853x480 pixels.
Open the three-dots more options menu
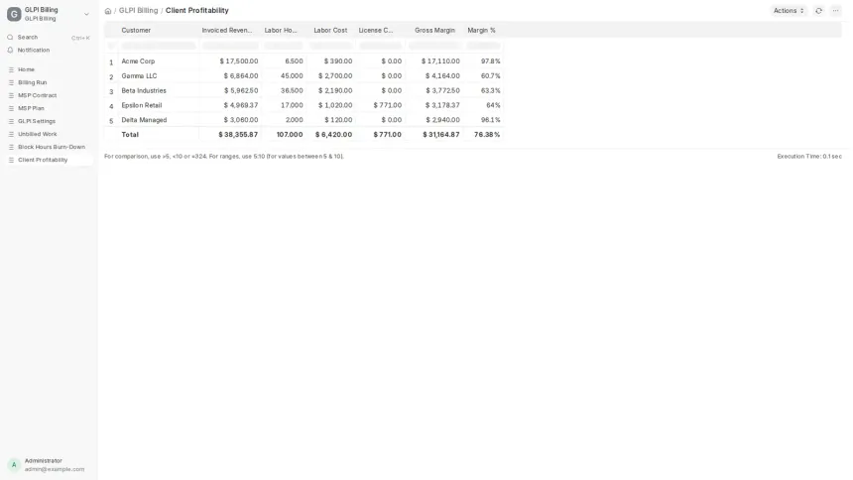coord(835,11)
